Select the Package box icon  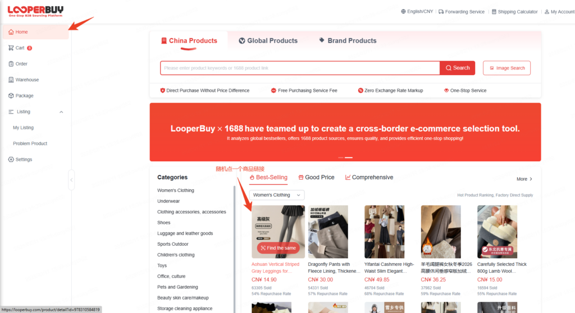[11, 96]
